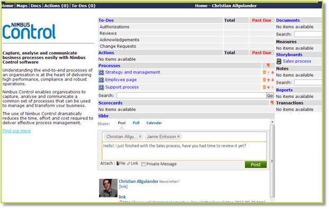This screenshot has width=329, height=209.
Task: Move Employee page down with arrow
Action: 272,80
